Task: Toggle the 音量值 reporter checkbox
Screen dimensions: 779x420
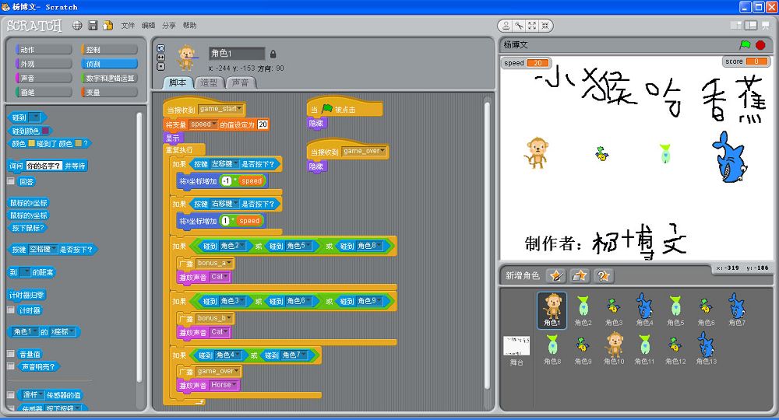Action: click(x=10, y=354)
